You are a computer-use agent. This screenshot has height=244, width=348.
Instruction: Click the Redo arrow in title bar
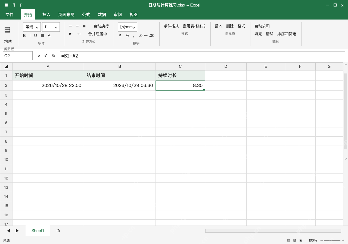[x=21, y=5]
